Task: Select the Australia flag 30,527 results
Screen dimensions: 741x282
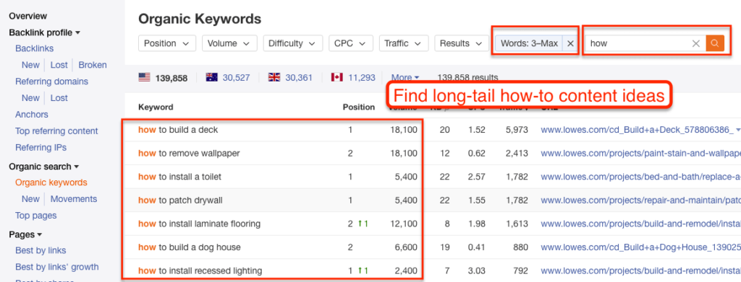Action: (x=228, y=78)
